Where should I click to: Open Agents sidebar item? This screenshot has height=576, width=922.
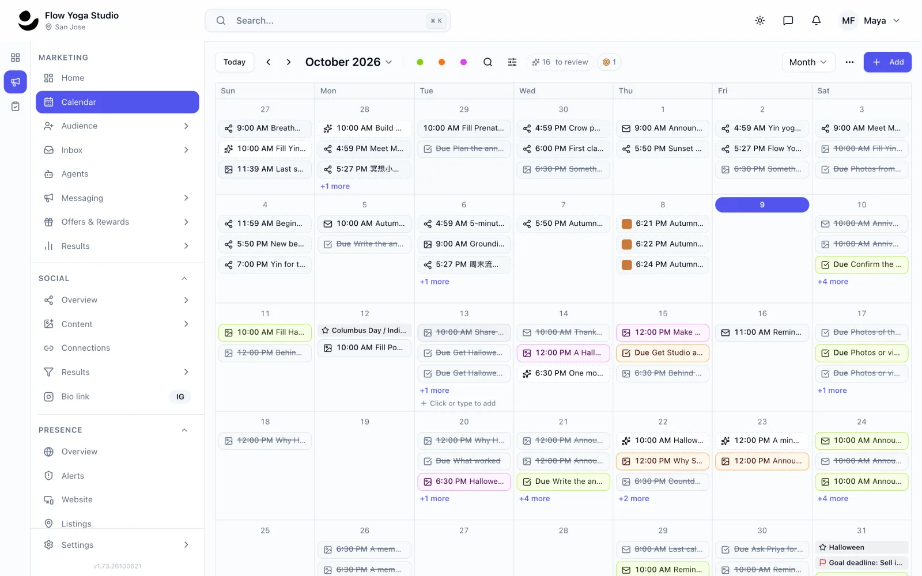[x=118, y=174]
